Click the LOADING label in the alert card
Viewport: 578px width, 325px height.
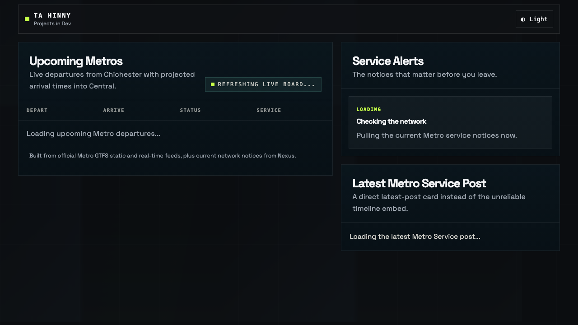point(369,109)
